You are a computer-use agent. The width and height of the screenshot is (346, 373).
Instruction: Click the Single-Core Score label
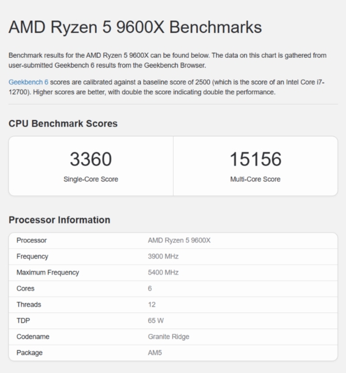(x=91, y=179)
